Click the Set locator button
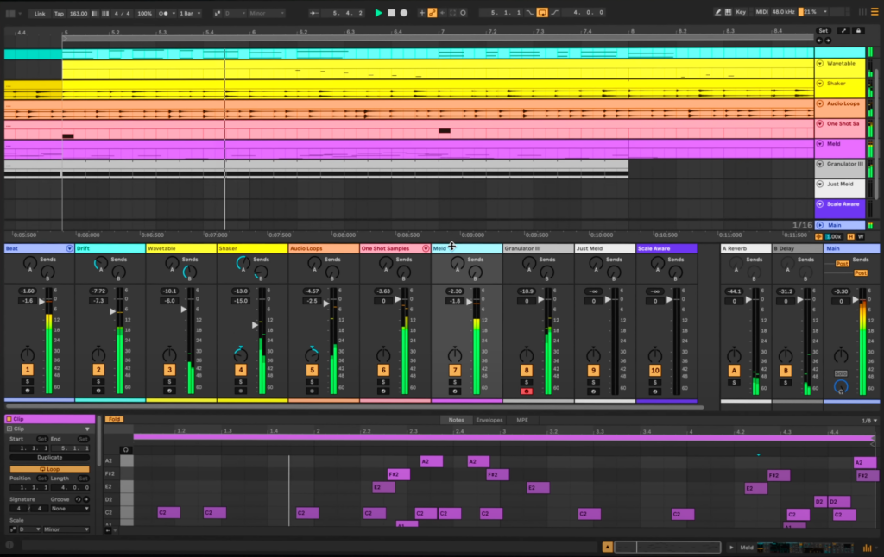Viewport: 884px width, 557px height. [823, 31]
